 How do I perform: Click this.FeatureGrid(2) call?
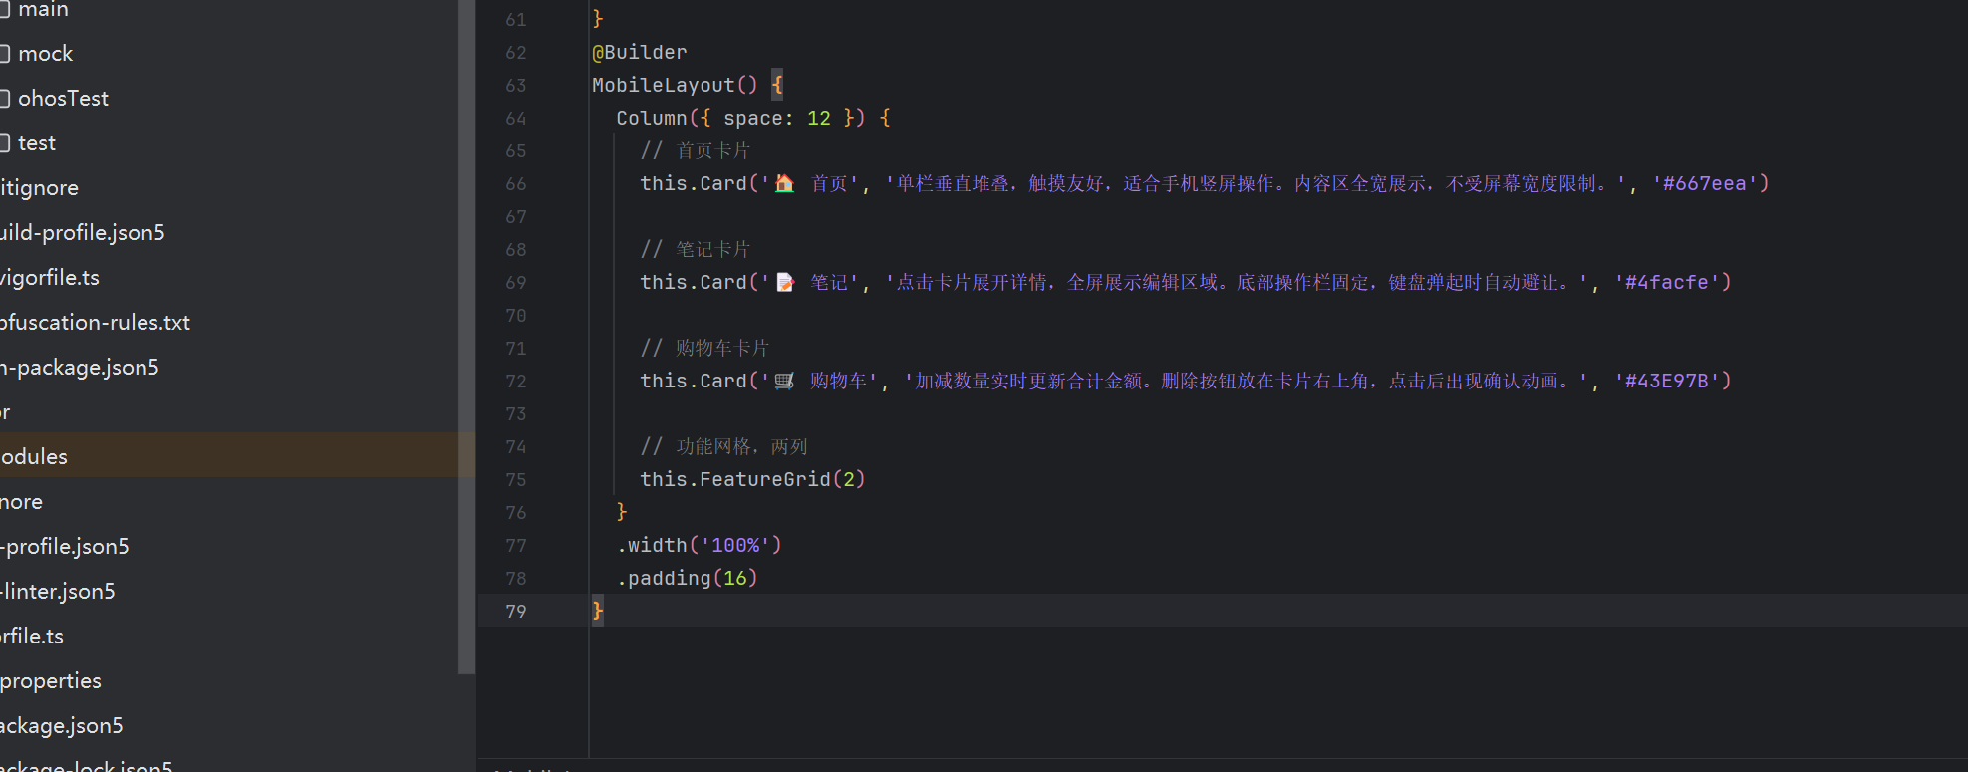752,479
